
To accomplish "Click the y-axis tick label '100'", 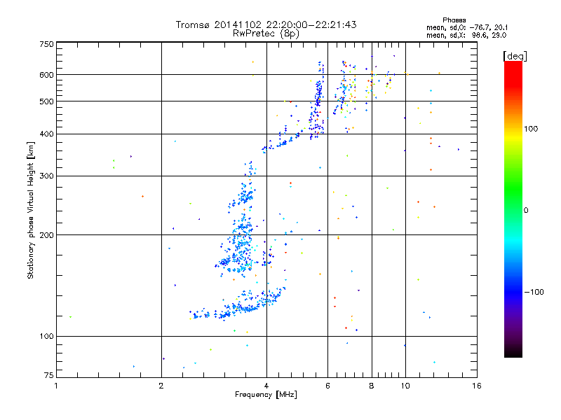I will [x=46, y=336].
